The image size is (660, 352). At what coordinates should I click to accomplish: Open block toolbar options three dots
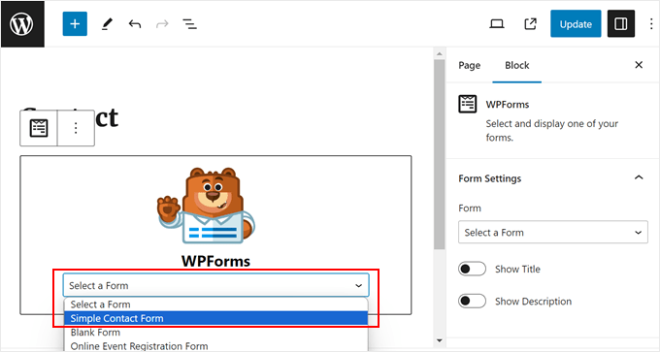click(x=76, y=128)
